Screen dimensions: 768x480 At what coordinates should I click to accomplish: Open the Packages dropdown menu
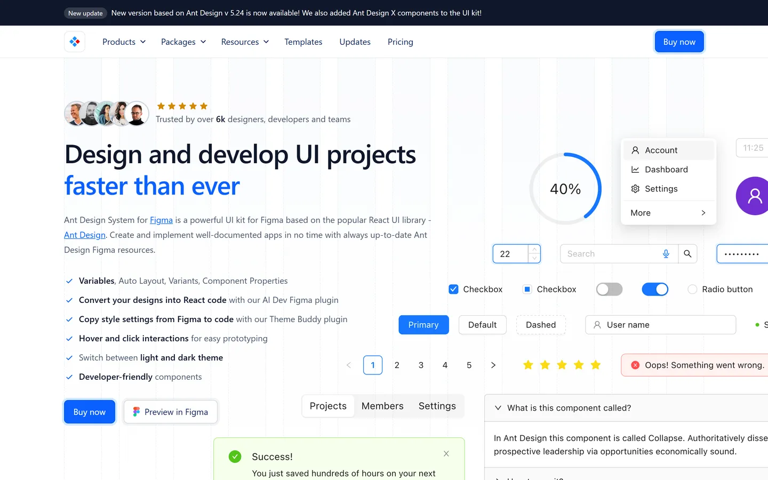pyautogui.click(x=183, y=42)
